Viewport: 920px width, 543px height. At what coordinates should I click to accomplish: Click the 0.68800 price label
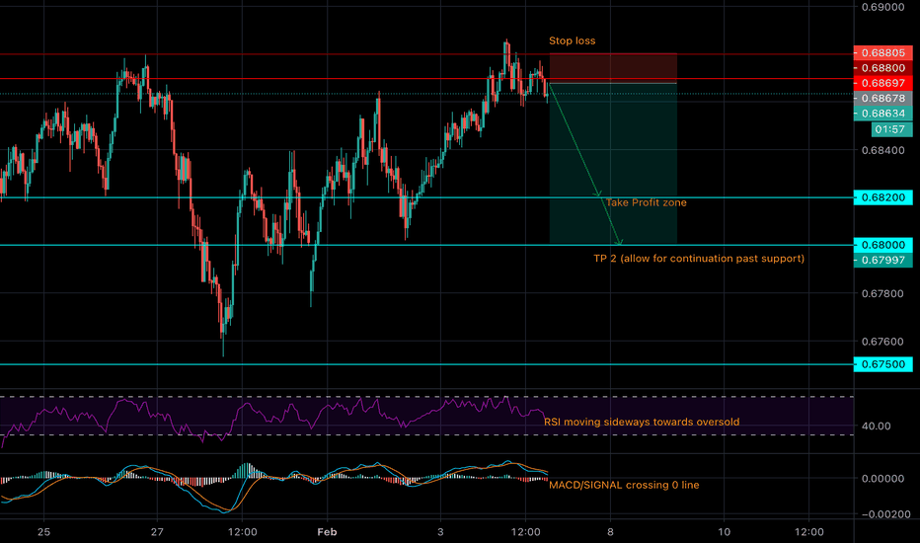tap(883, 68)
